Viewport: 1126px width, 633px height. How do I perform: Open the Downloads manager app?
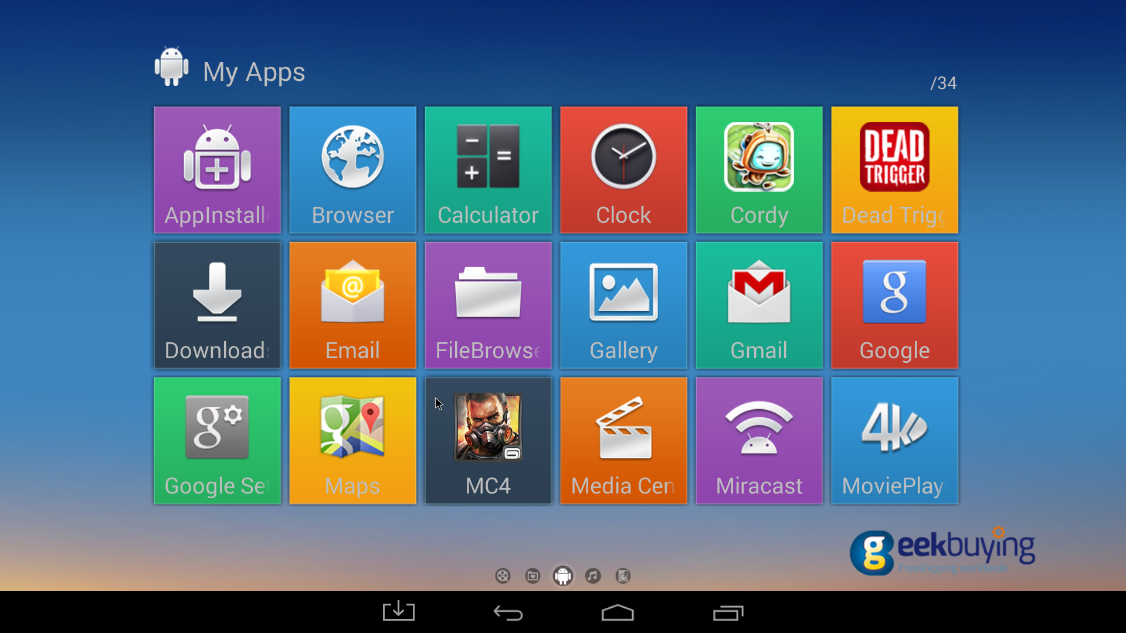point(216,305)
